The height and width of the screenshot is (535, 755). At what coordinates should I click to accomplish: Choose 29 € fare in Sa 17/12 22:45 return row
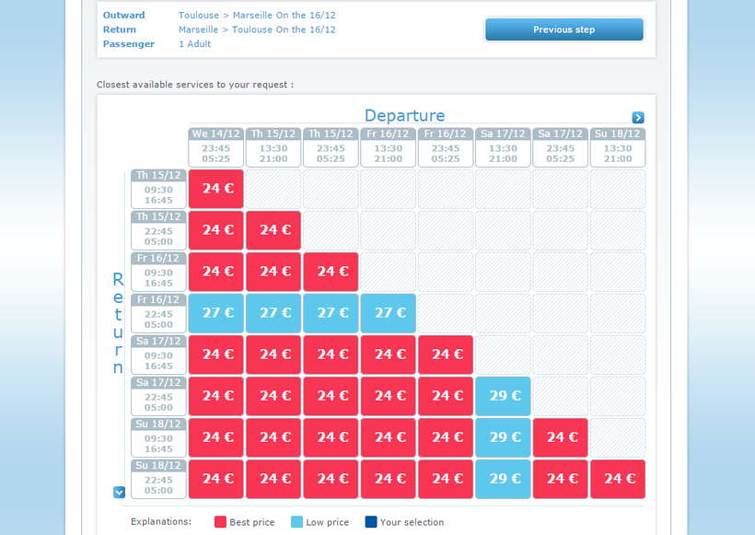click(x=504, y=396)
